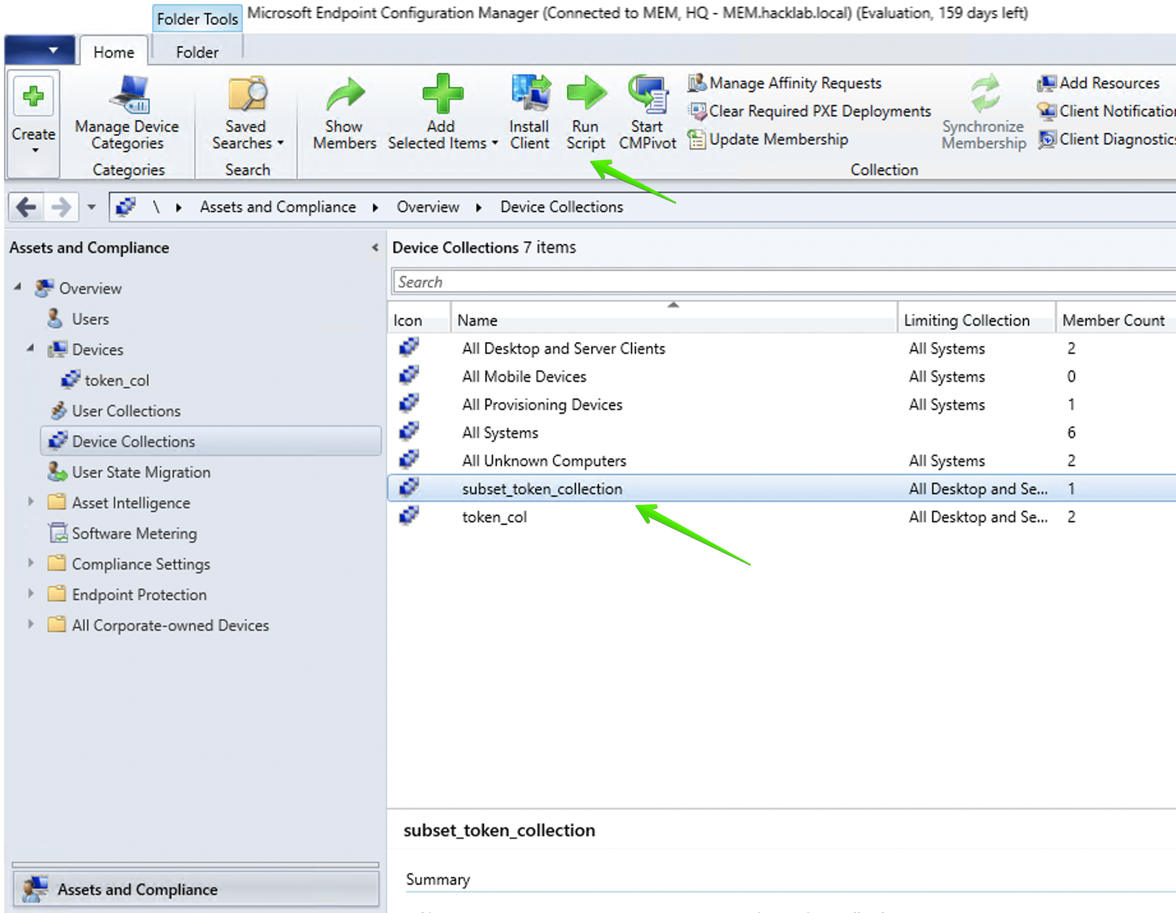Click the Show Members icon
This screenshot has width=1176, height=913.
[x=345, y=94]
